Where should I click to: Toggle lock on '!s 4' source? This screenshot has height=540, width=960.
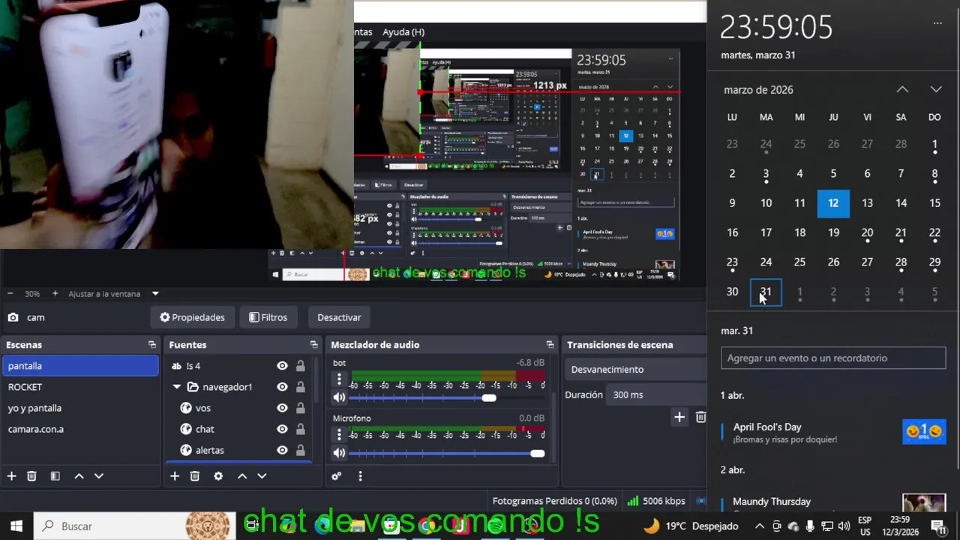300,366
